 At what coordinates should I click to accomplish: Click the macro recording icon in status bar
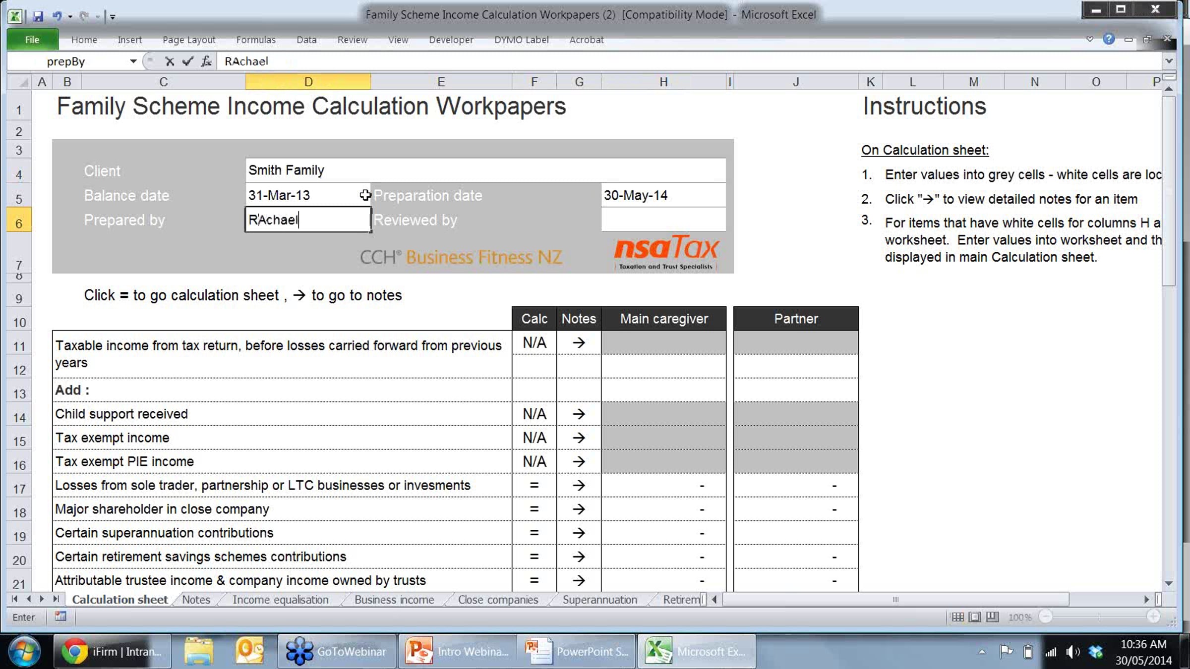click(x=60, y=616)
